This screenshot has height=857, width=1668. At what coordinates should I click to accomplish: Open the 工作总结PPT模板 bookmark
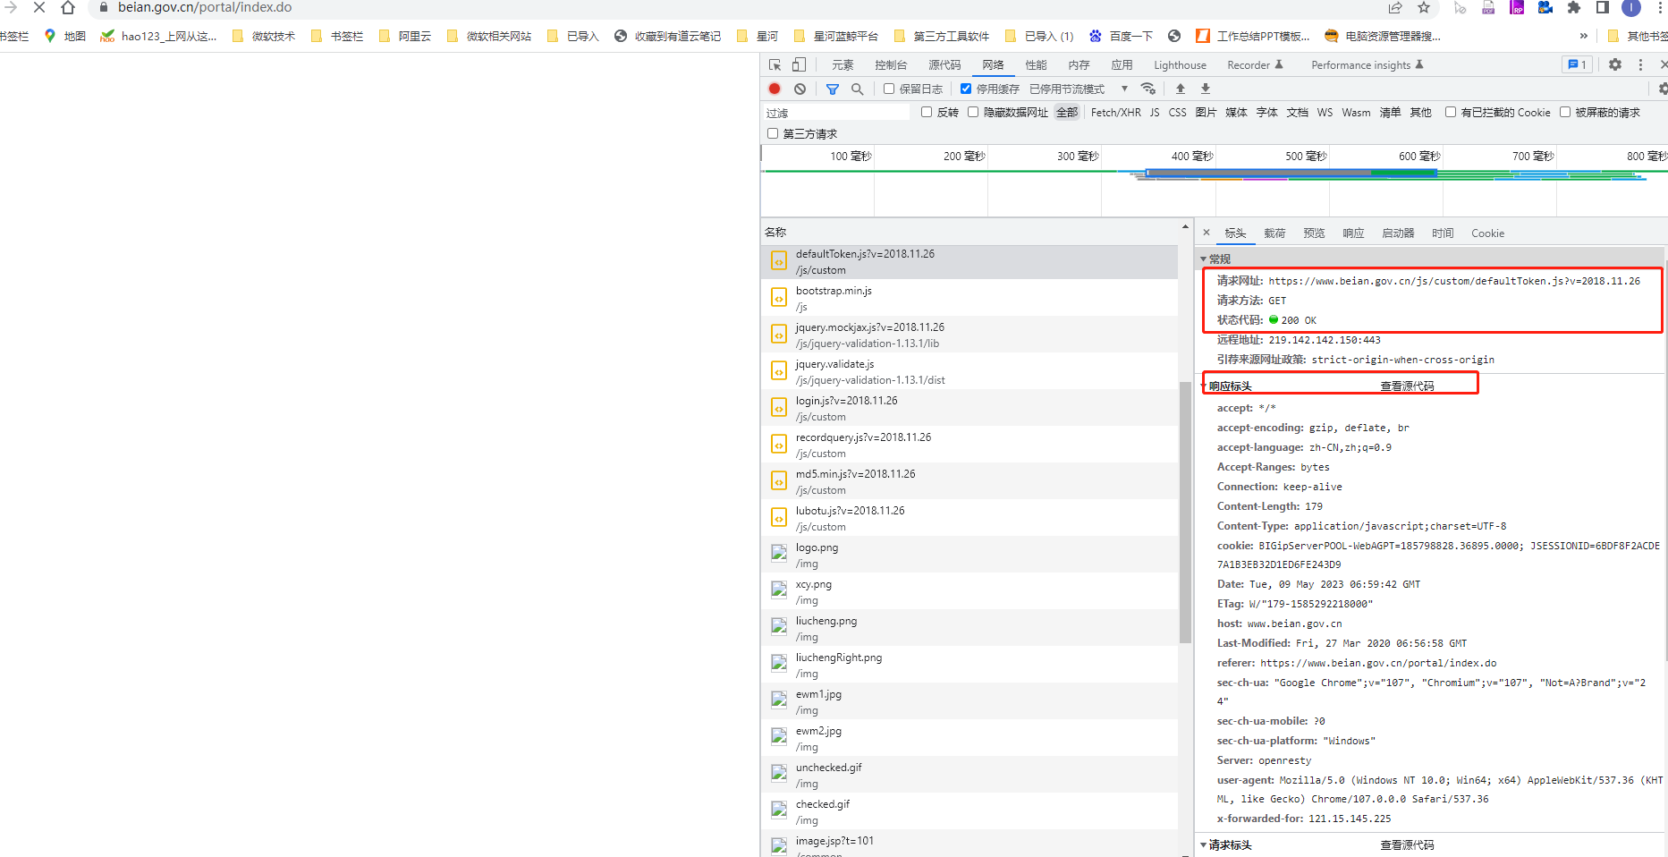click(1252, 36)
